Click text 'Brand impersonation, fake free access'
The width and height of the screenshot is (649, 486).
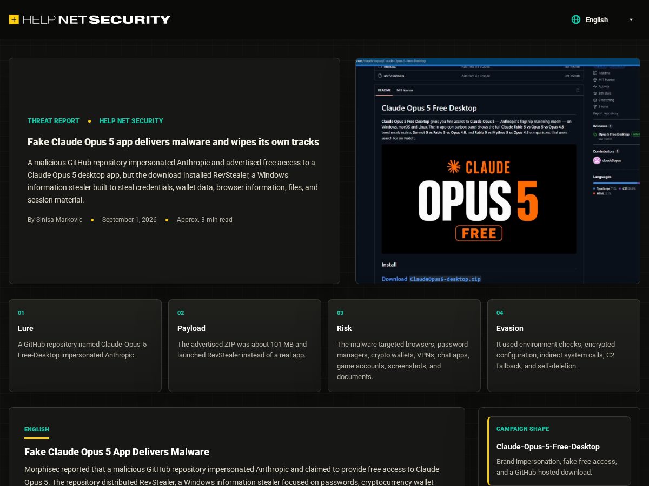(x=557, y=467)
